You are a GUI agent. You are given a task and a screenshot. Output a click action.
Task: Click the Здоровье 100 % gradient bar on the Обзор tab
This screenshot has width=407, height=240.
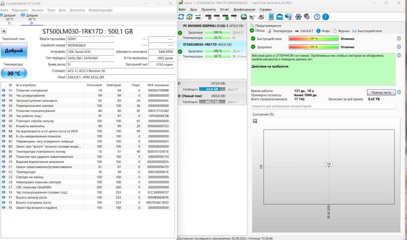[x=314, y=47]
